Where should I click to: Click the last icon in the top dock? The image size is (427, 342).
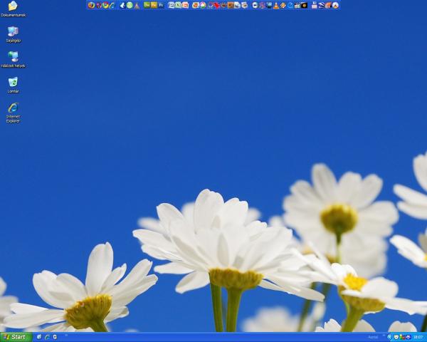(335, 5)
